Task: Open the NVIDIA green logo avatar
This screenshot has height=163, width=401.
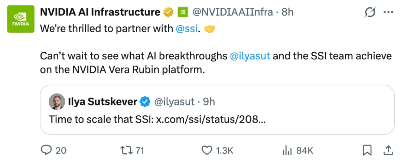Action: point(21,19)
